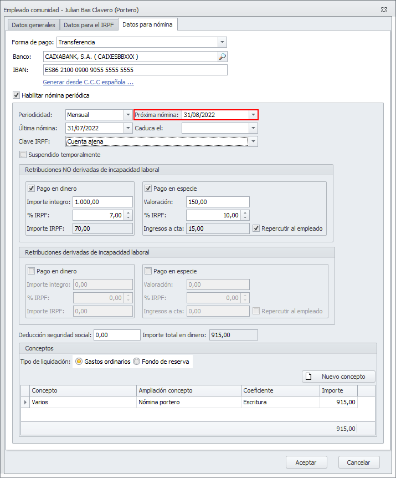
Task: Click the bank search magnifier icon
Action: point(223,57)
